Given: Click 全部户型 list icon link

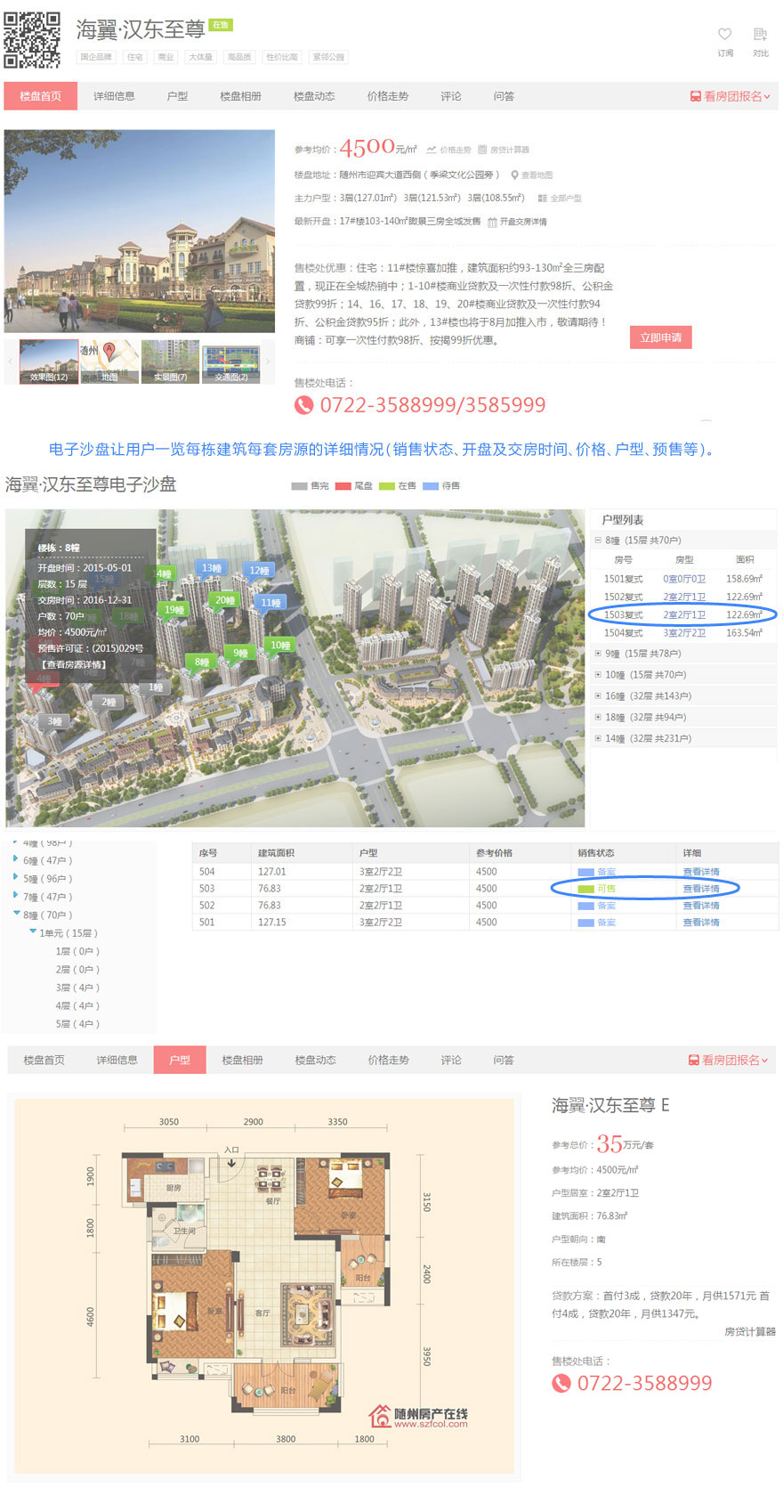Looking at the screenshot, I should [560, 199].
